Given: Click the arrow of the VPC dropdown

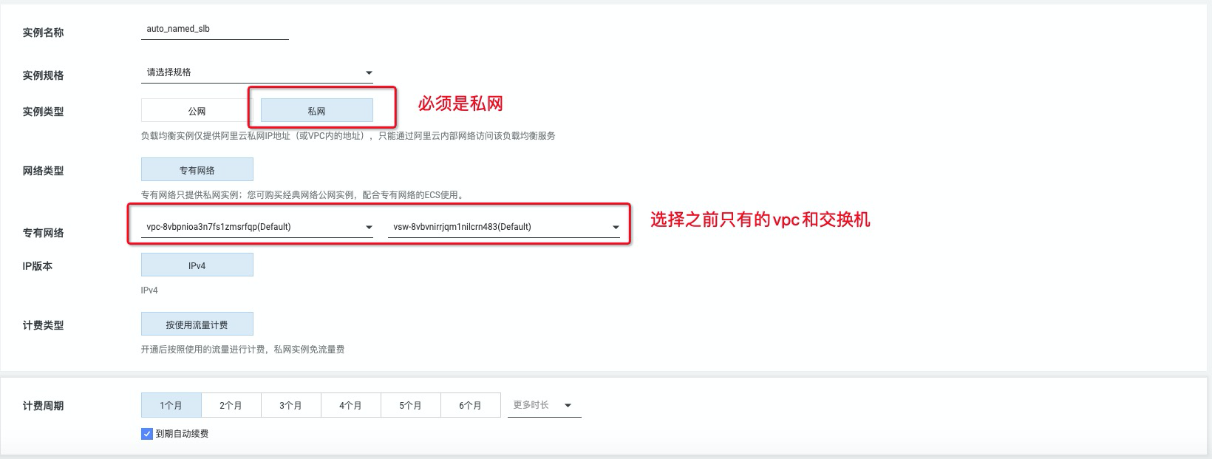Looking at the screenshot, I should click(369, 227).
